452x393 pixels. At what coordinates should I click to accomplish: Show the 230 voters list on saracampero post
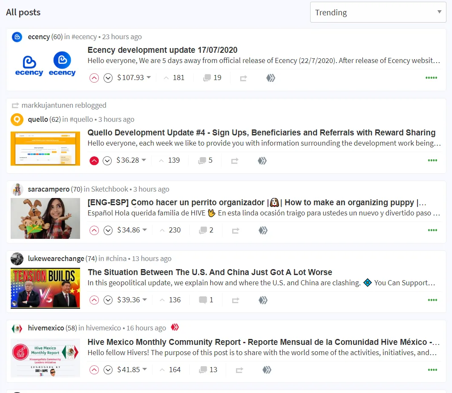tap(170, 230)
